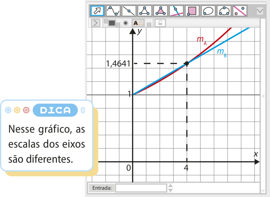This screenshot has width=270, height=197.
Task: Click the DICA hint badge
Action: click(x=55, y=110)
